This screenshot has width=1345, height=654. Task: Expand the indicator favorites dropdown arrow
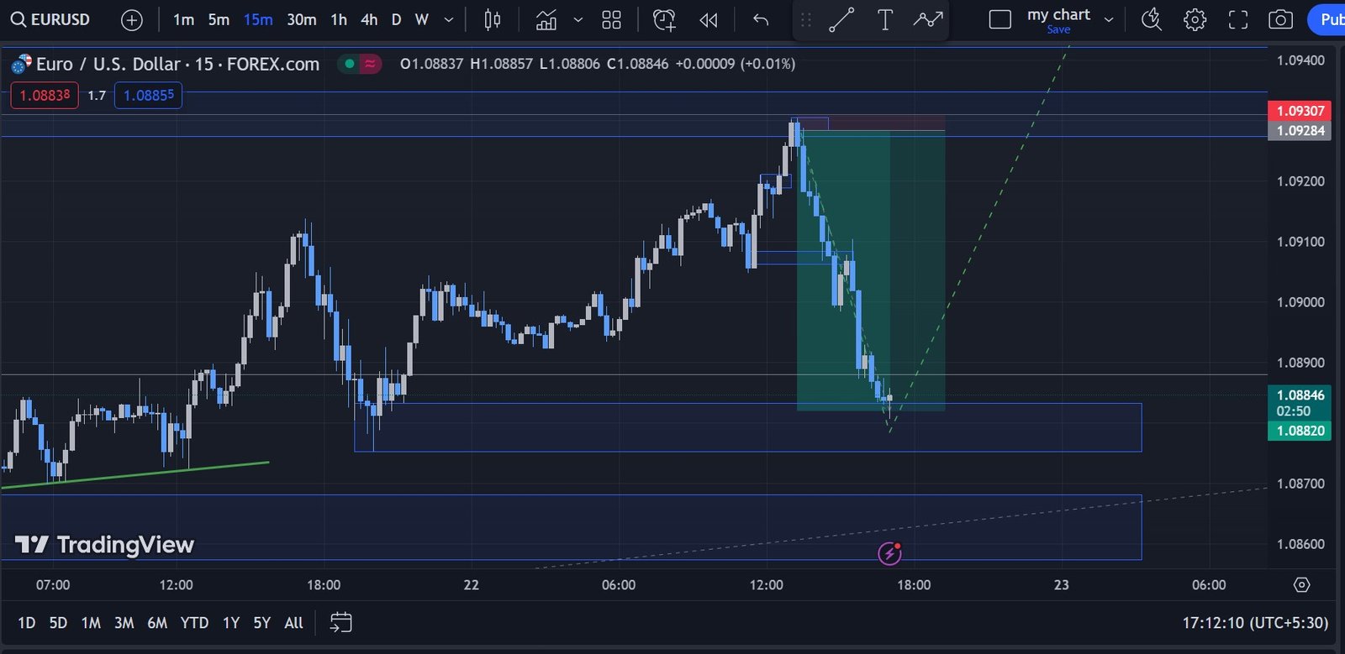coord(578,19)
